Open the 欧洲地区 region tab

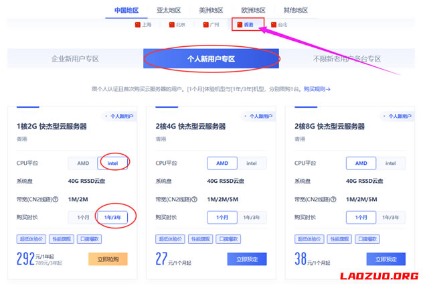[253, 11]
